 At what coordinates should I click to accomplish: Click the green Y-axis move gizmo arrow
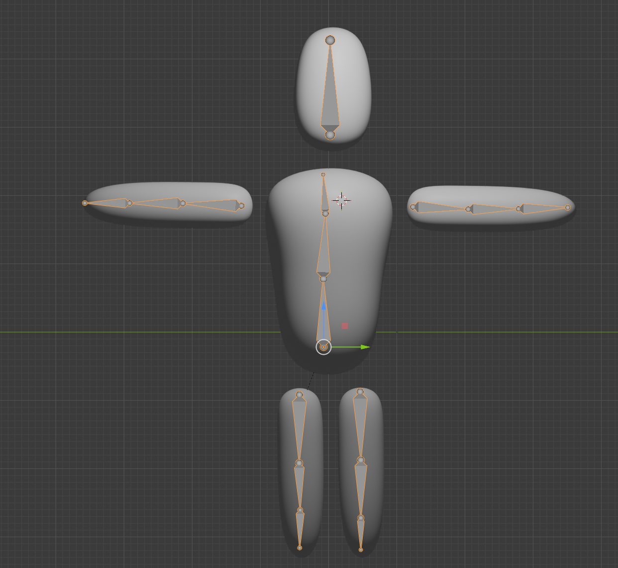[365, 347]
